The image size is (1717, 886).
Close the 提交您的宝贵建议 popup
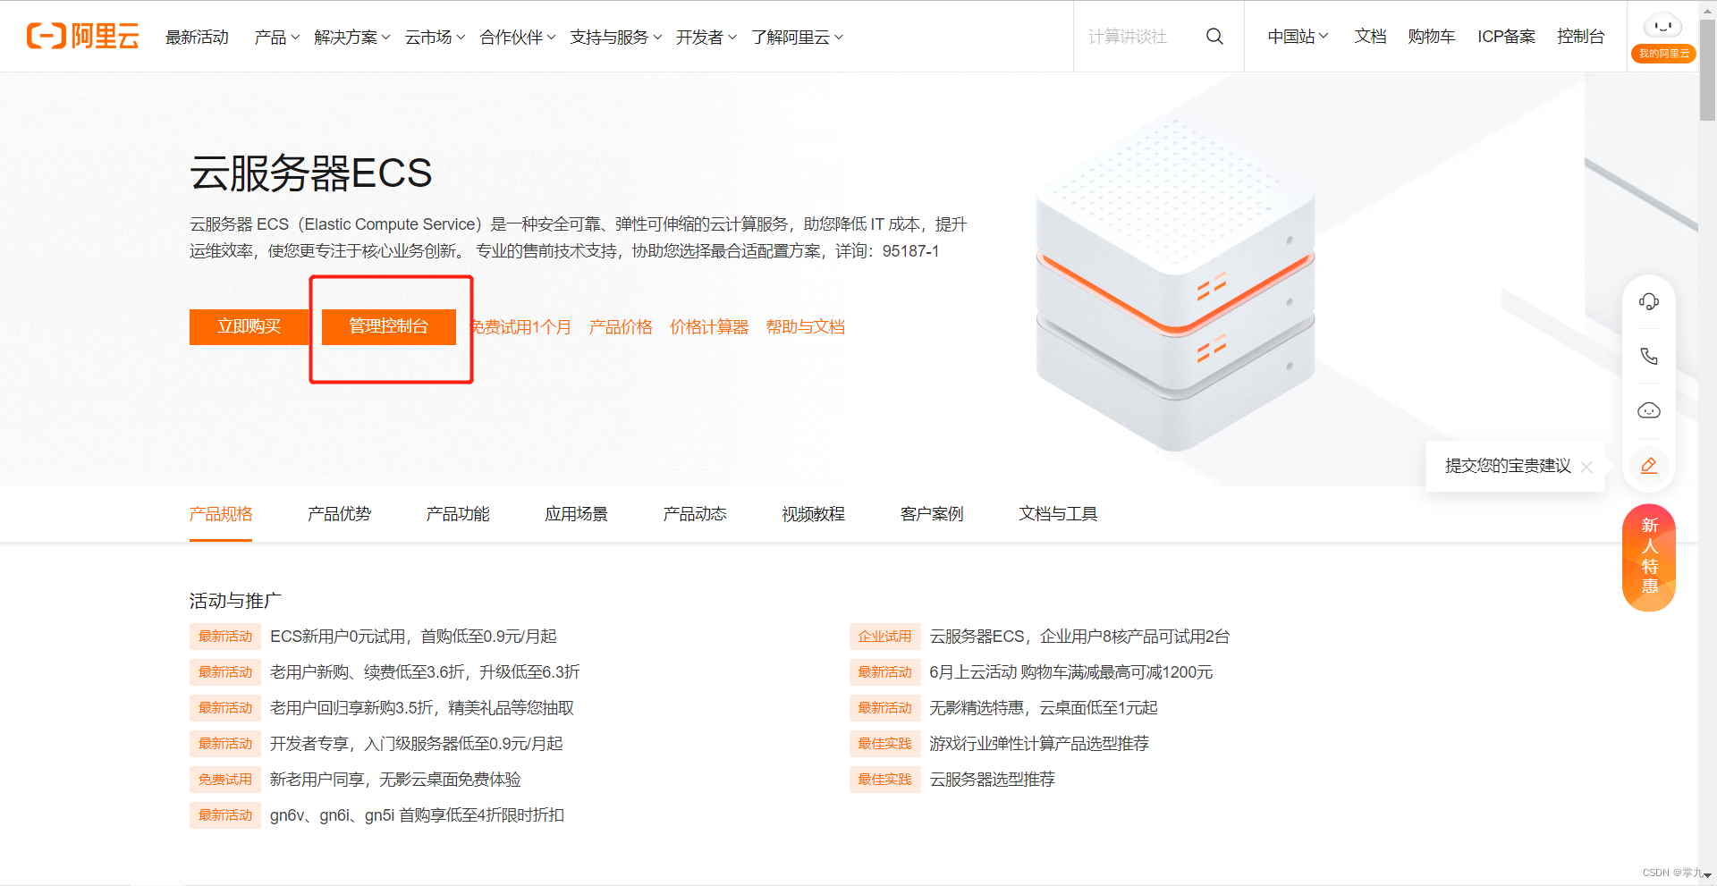pyautogui.click(x=1587, y=467)
